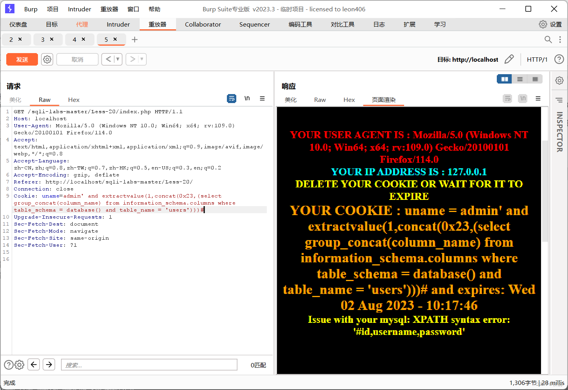Close Repeater tab 3
The width and height of the screenshot is (568, 390).
(x=52, y=39)
